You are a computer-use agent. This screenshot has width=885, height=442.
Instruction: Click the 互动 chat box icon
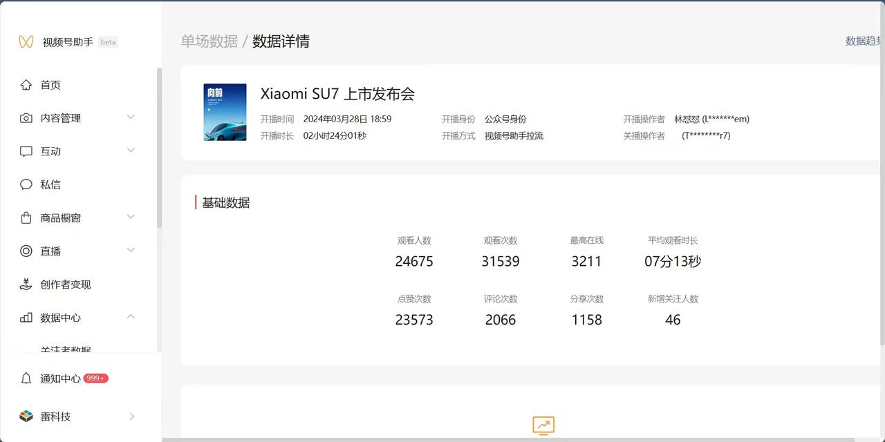click(x=26, y=151)
